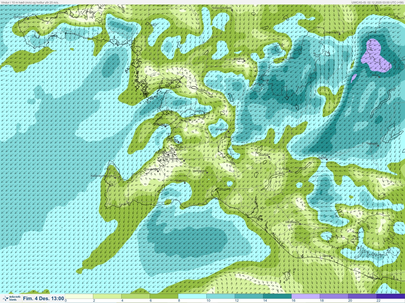Screen dimensions: 405x303
Task: Select the 22+ m/s dark purple swatch
Action: (390, 296)
